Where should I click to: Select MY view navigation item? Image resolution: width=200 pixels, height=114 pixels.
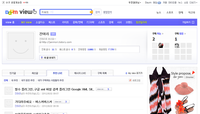click(26, 22)
